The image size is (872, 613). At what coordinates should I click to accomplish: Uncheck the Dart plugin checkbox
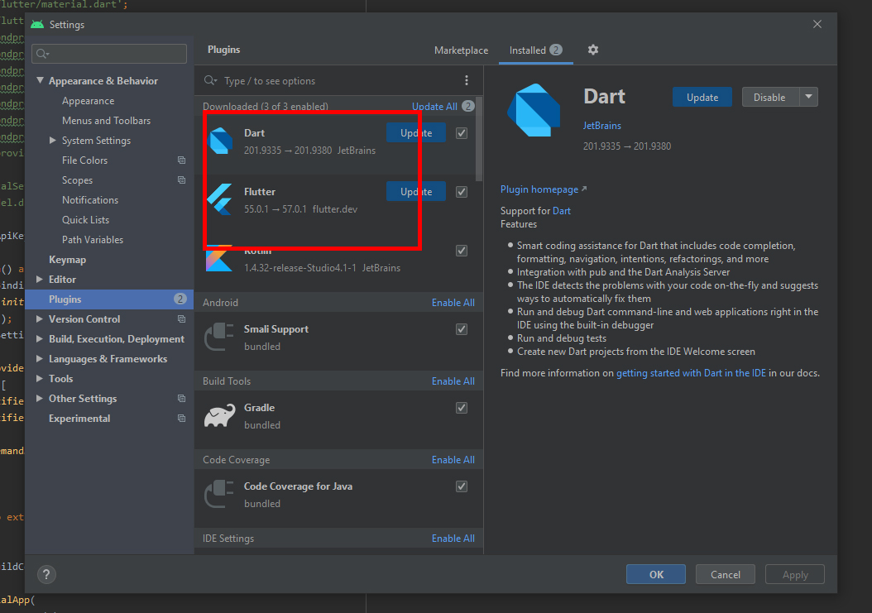462,133
